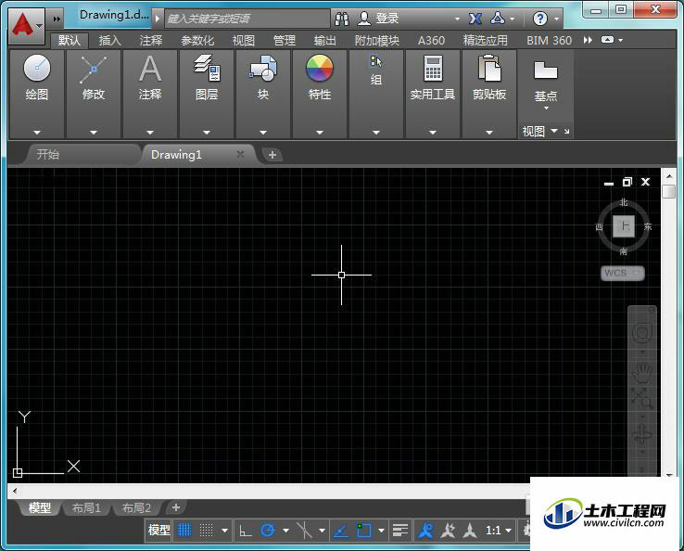Switch to the 参数化 ribbon tab
The height and width of the screenshot is (551, 684).
pos(197,41)
